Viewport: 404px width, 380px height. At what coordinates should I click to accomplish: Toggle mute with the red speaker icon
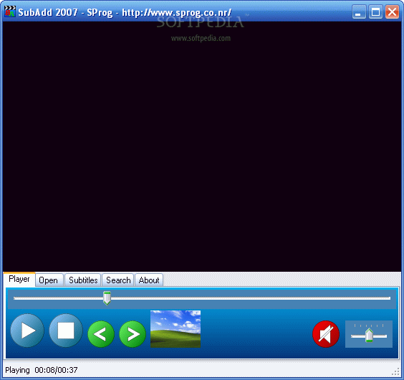click(x=326, y=334)
